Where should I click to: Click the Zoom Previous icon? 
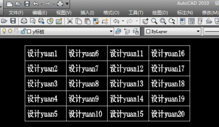[x=172, y=21]
